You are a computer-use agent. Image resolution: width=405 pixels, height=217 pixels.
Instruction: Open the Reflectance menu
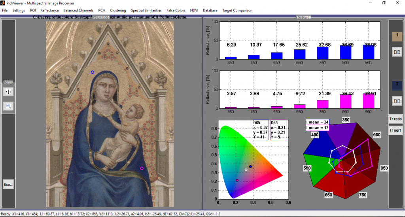(49, 10)
